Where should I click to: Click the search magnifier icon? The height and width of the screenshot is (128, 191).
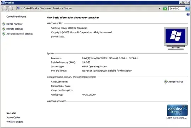point(187,8)
